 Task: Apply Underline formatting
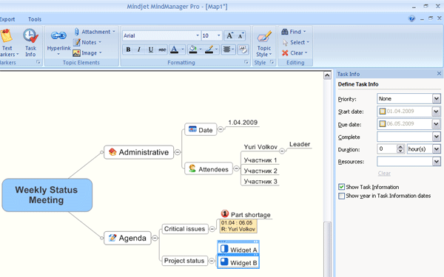click(x=151, y=49)
